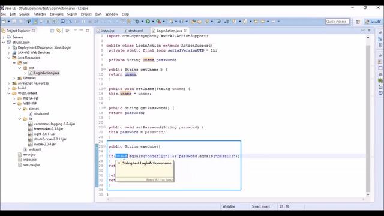The width and height of the screenshot is (384, 216).
Task: Open the External Tools dropdown arrow
Action: [x=164, y=22]
